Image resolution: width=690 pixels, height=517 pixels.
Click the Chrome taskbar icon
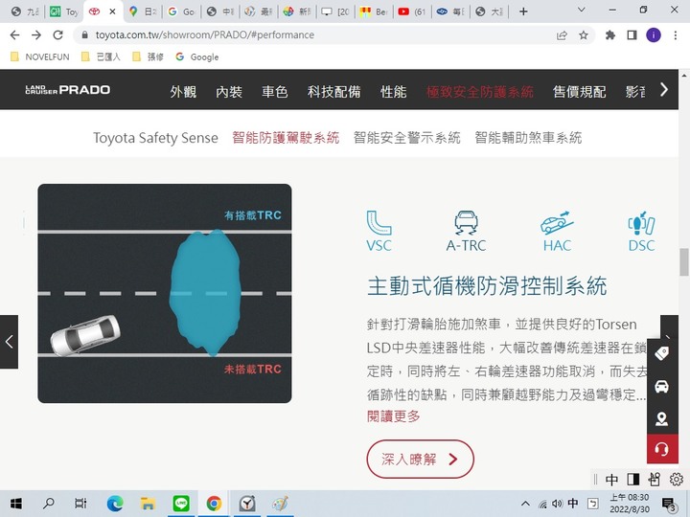coord(214,504)
